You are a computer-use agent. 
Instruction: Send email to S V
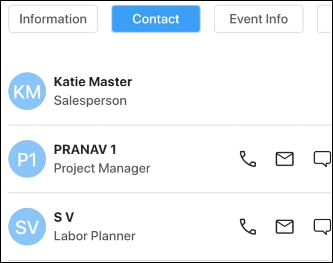[x=284, y=227]
